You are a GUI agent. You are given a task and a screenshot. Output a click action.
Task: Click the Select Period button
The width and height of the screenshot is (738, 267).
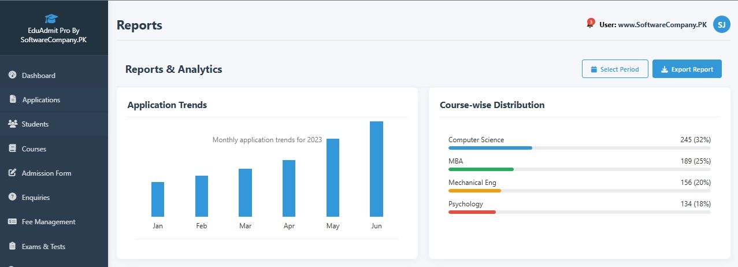click(x=615, y=69)
